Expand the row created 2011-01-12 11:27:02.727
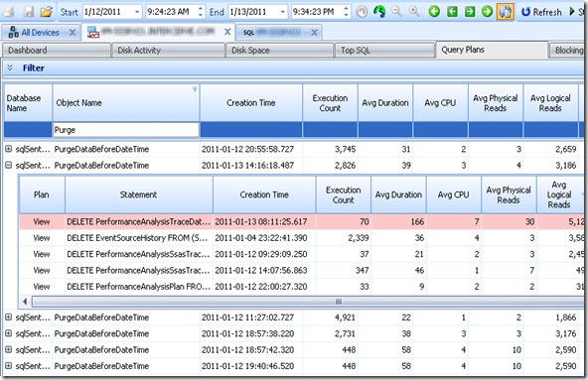 pyautogui.click(x=8, y=317)
